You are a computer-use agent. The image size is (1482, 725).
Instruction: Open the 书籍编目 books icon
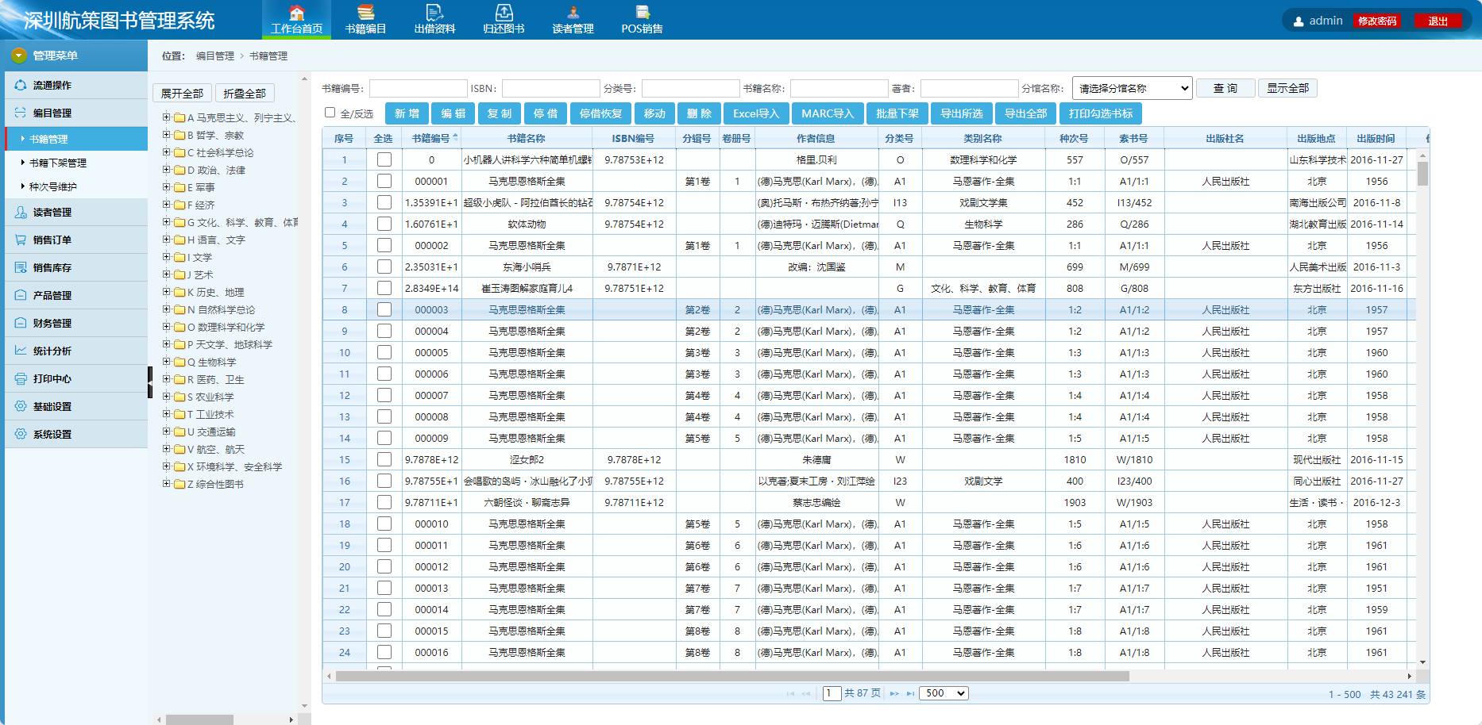[x=365, y=13]
